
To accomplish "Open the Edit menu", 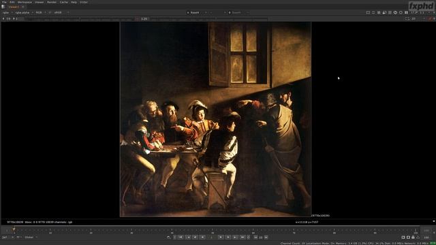I will [x=12, y=2].
